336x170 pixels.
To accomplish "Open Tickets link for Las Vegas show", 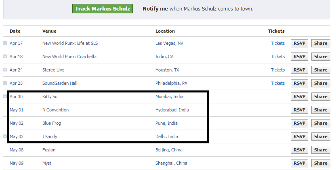I will 278,43.
